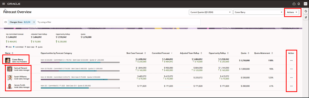Open the hamburger navigation menu
Image resolution: width=309 pixels, height=98 pixels.
click(x=4, y=4)
